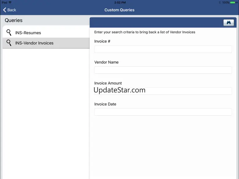Focus the Vendor Name input field
The width and height of the screenshot is (239, 179).
coord(163,70)
